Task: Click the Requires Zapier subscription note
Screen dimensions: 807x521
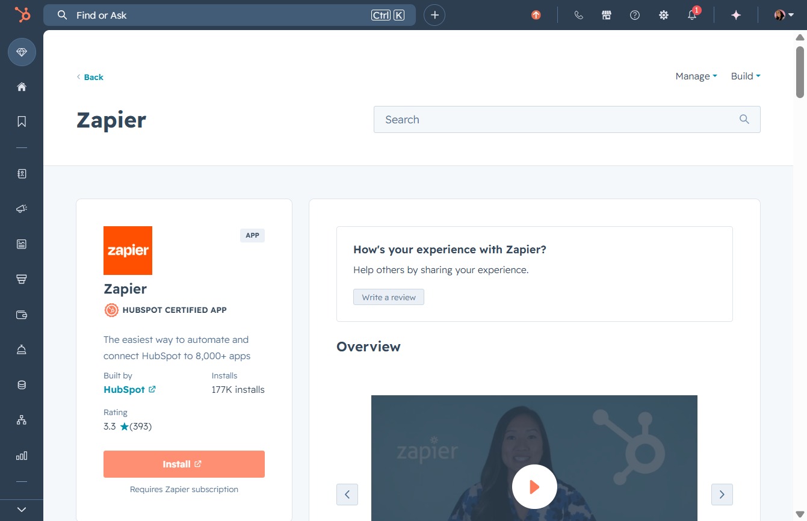Action: (184, 490)
